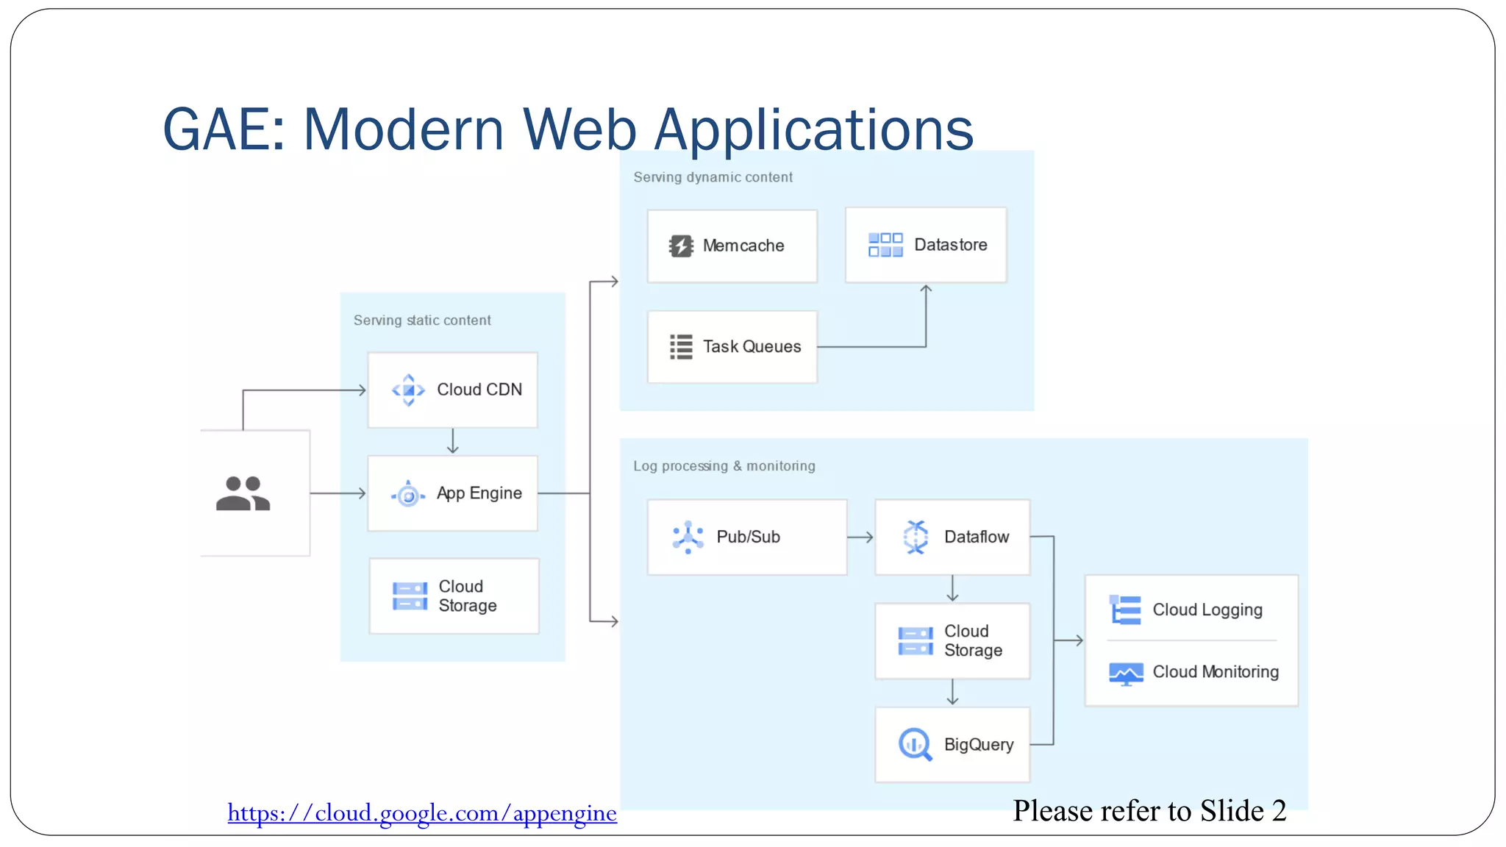
Task: Click the Cloud Storage icon in static content
Action: coord(410,596)
